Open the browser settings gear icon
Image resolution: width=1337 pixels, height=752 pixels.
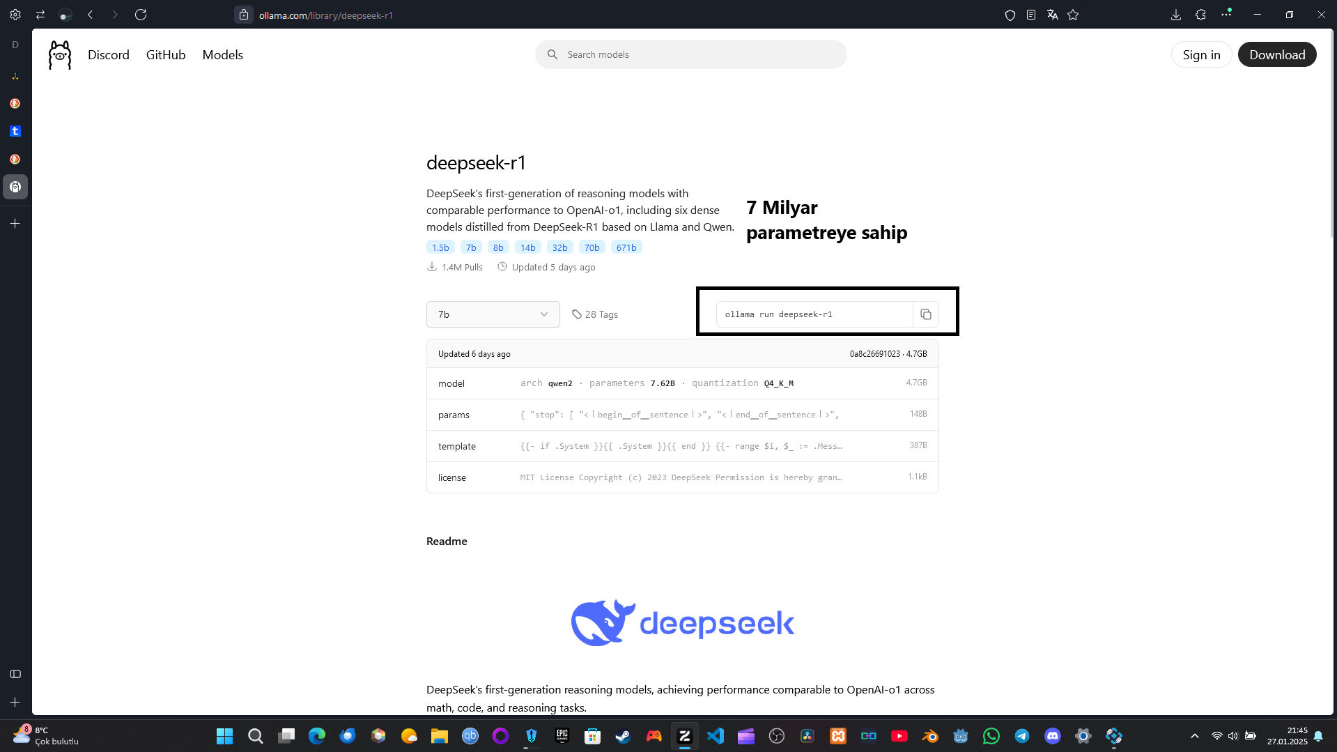pos(15,15)
